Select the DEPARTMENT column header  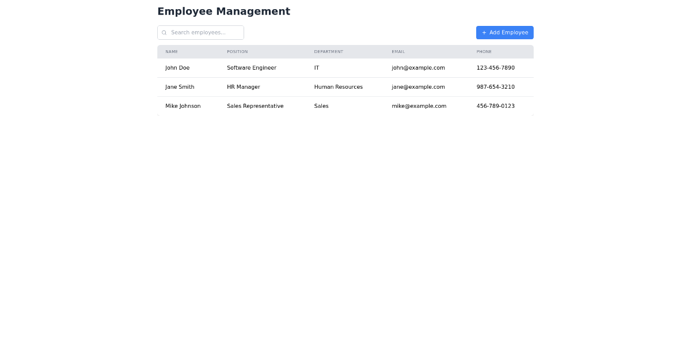coord(328,51)
